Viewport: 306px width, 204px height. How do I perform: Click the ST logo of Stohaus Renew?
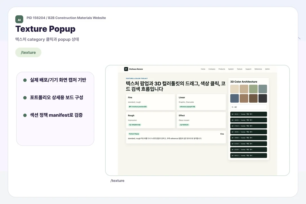click(x=126, y=69)
